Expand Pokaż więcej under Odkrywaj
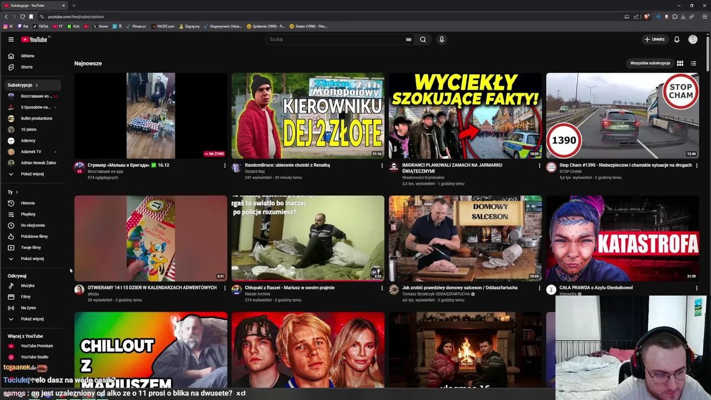711x400 pixels. (32, 319)
